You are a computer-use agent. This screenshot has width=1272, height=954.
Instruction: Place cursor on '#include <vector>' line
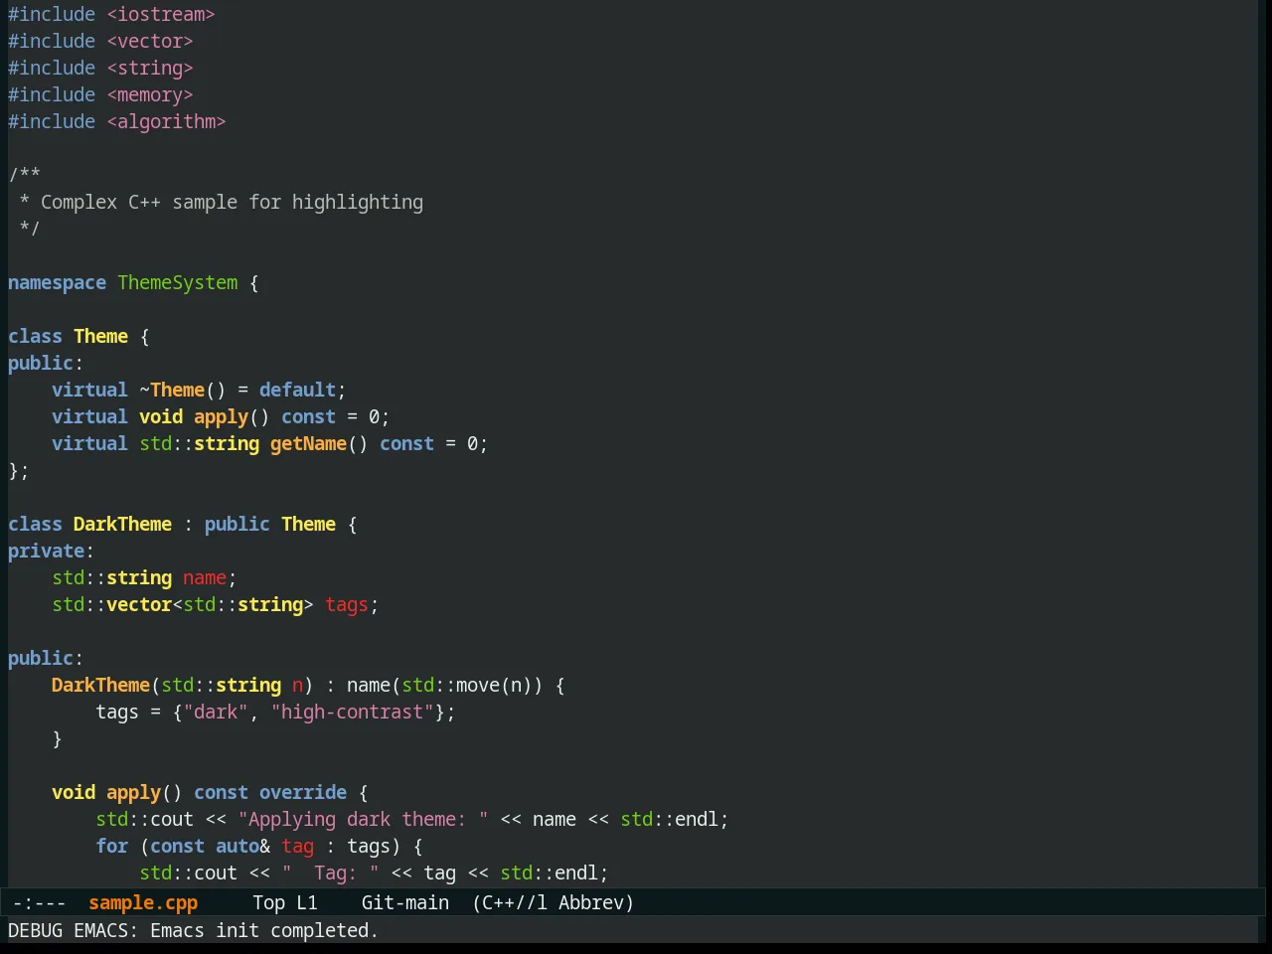100,41
